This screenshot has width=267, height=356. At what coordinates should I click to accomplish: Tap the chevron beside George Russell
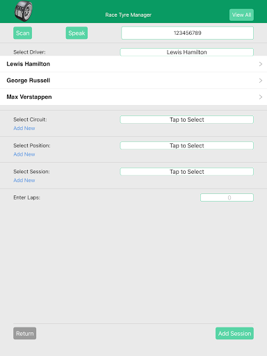coord(261,81)
